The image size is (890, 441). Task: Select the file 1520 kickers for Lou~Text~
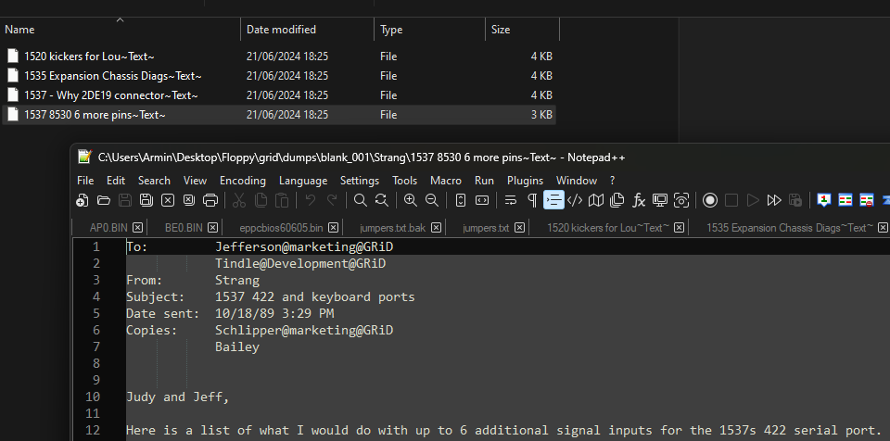pos(89,56)
